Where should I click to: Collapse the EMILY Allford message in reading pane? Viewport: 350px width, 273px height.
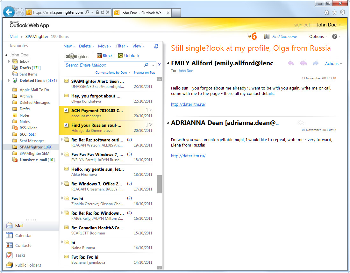tap(168, 63)
